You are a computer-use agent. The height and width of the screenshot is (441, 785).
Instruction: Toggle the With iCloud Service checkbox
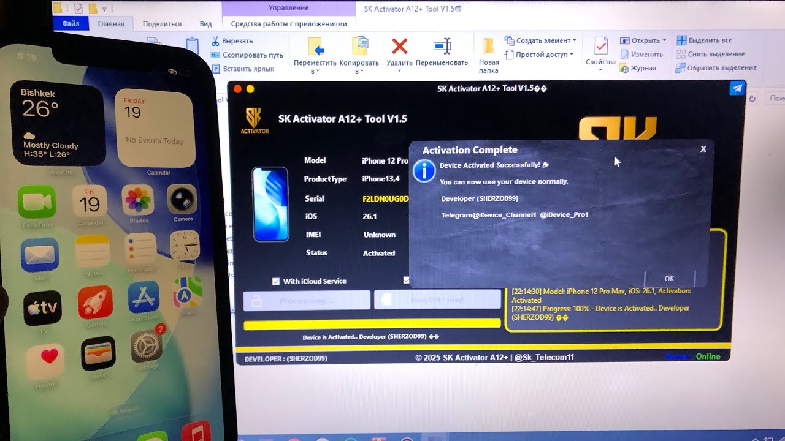[x=276, y=281]
